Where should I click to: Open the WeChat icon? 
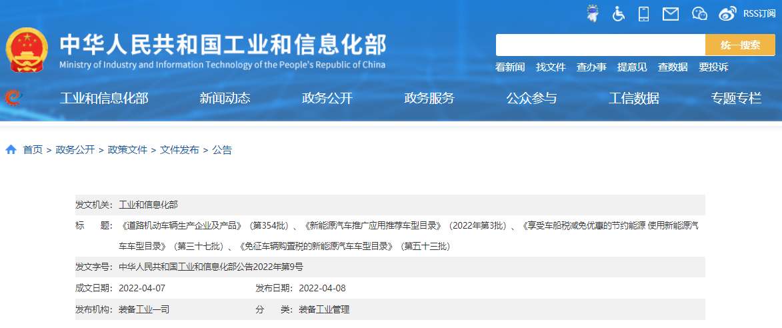[699, 13]
